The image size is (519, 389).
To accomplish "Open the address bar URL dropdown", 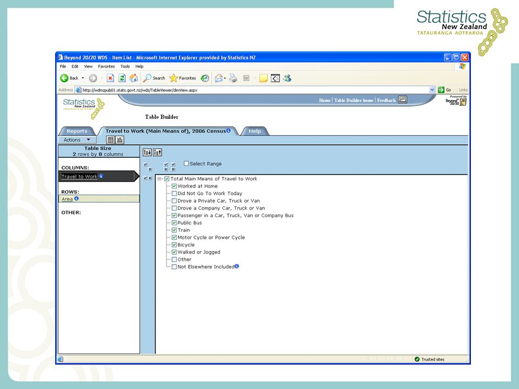I will point(432,90).
